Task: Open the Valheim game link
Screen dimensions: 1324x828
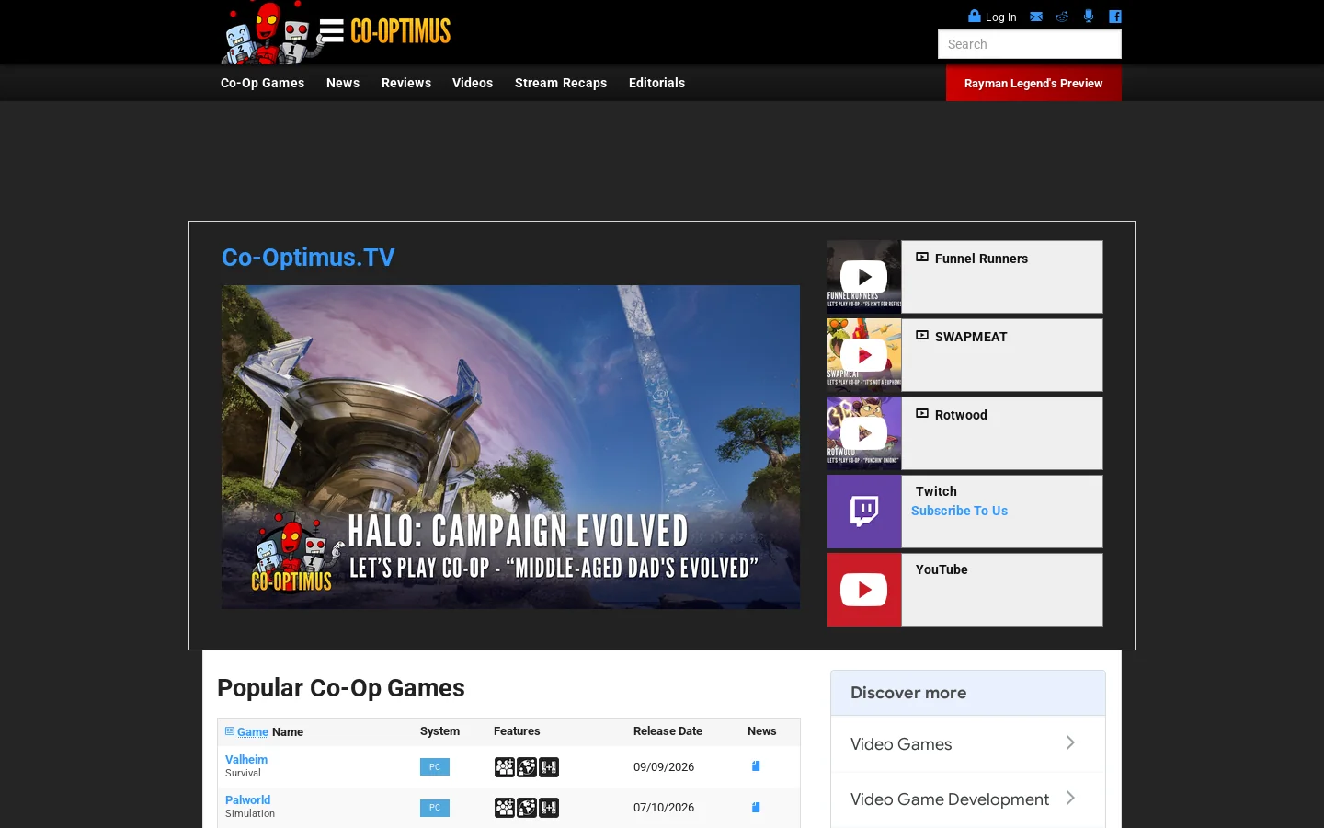Action: click(x=246, y=759)
